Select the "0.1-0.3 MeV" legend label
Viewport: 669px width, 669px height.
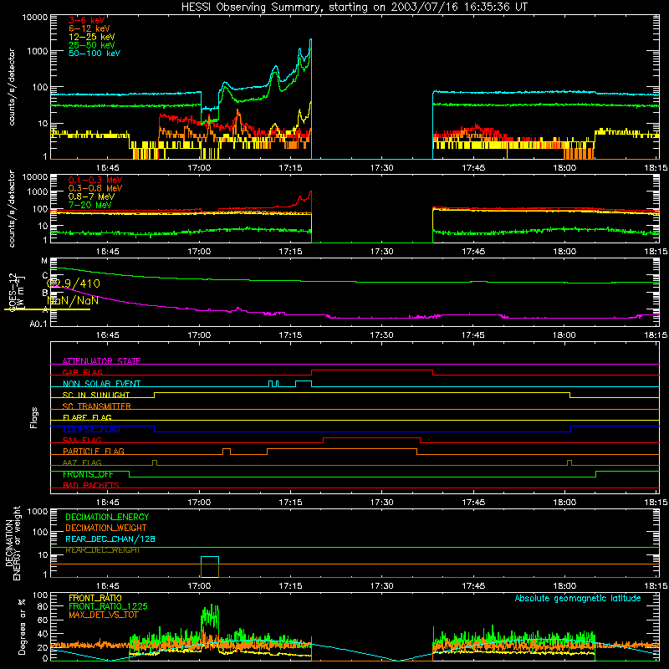pyautogui.click(x=95, y=180)
